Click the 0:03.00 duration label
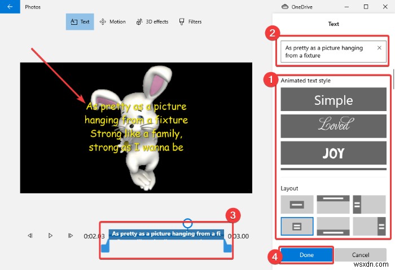Image resolution: width=395 pixels, height=270 pixels. [x=238, y=236]
